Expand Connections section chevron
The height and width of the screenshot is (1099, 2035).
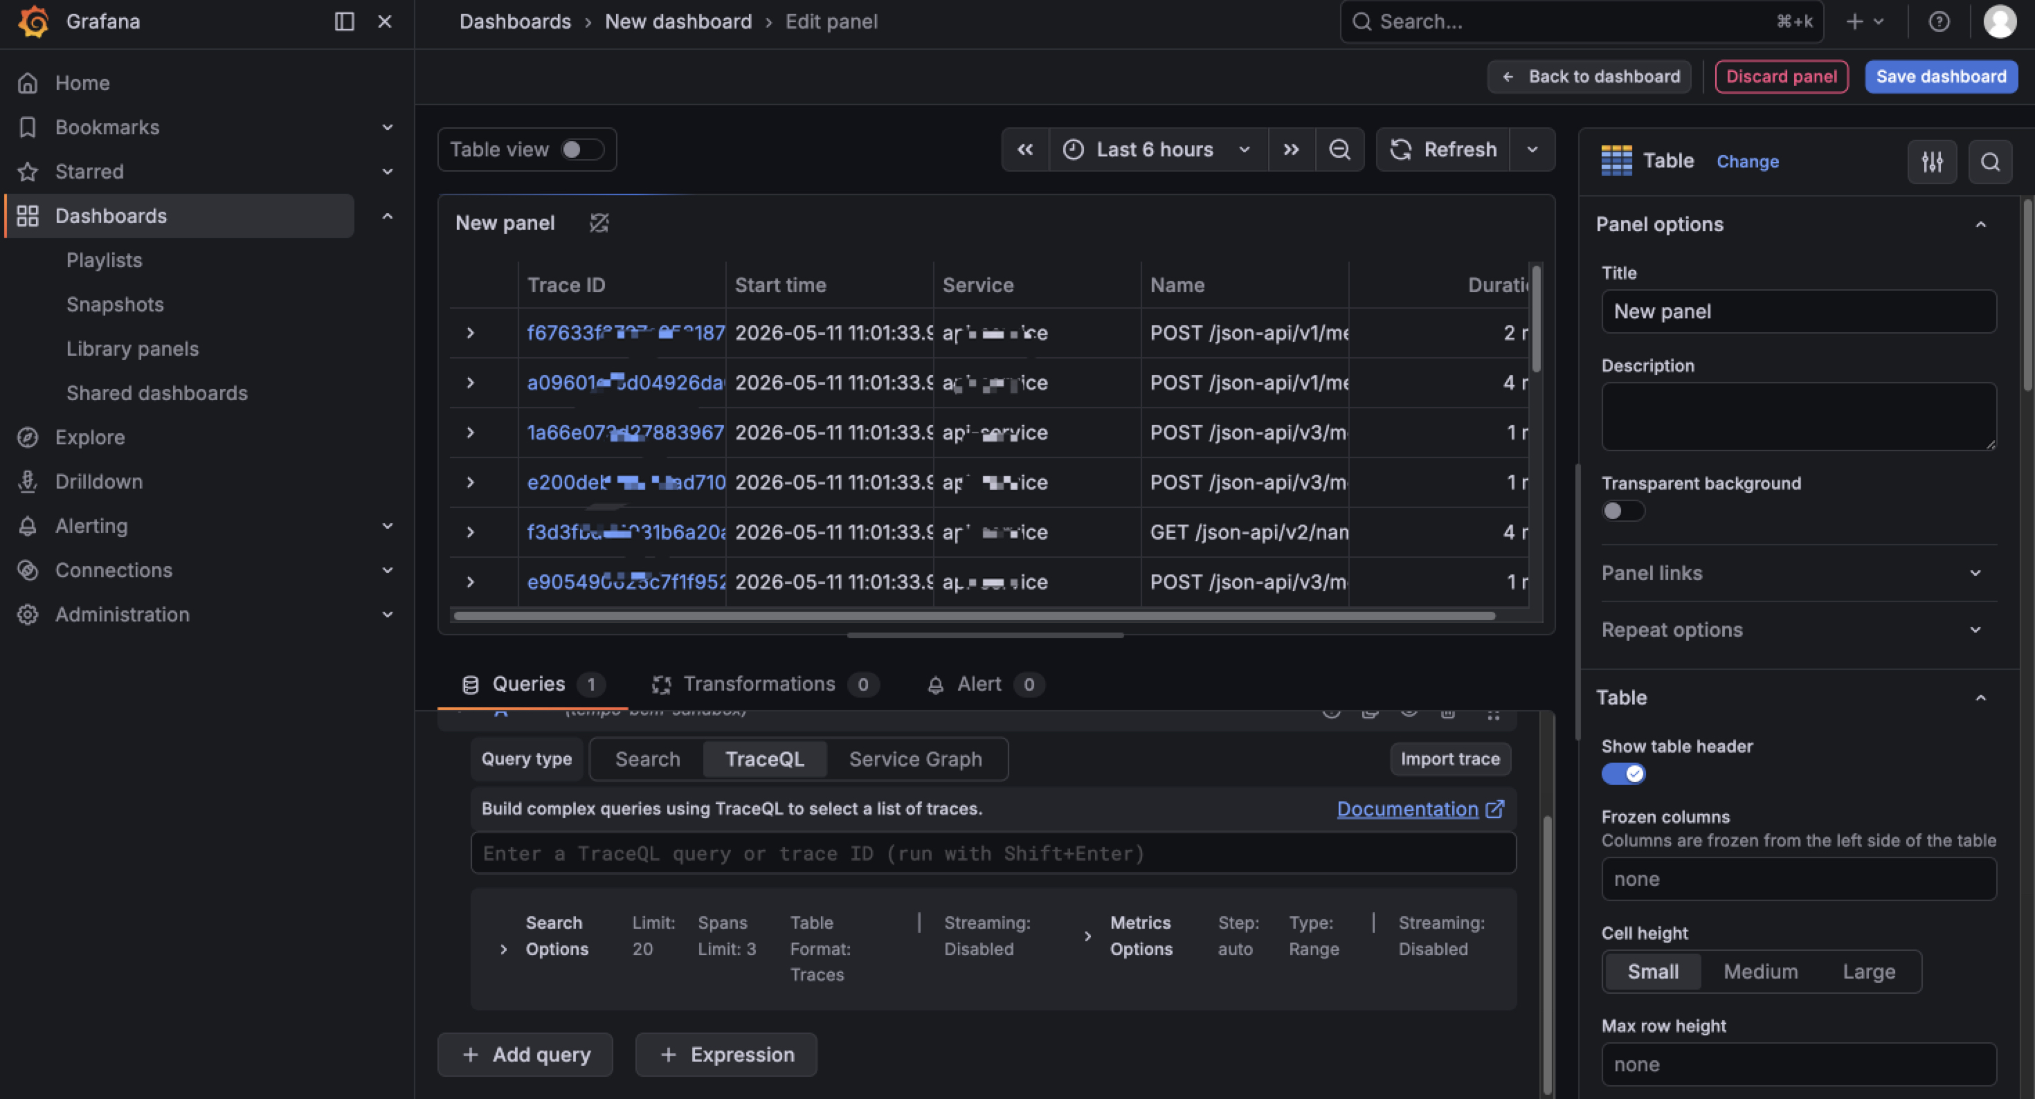(387, 570)
